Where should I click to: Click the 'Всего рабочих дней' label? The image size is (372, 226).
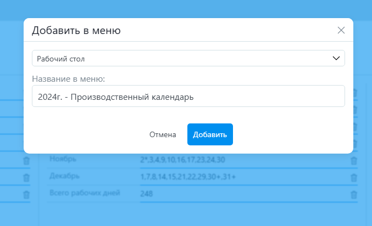click(85, 193)
